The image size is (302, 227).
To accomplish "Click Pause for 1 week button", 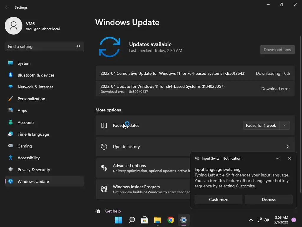I will click(261, 125).
